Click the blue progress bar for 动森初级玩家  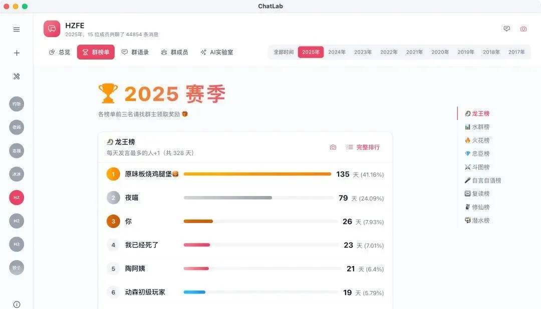tap(194, 292)
